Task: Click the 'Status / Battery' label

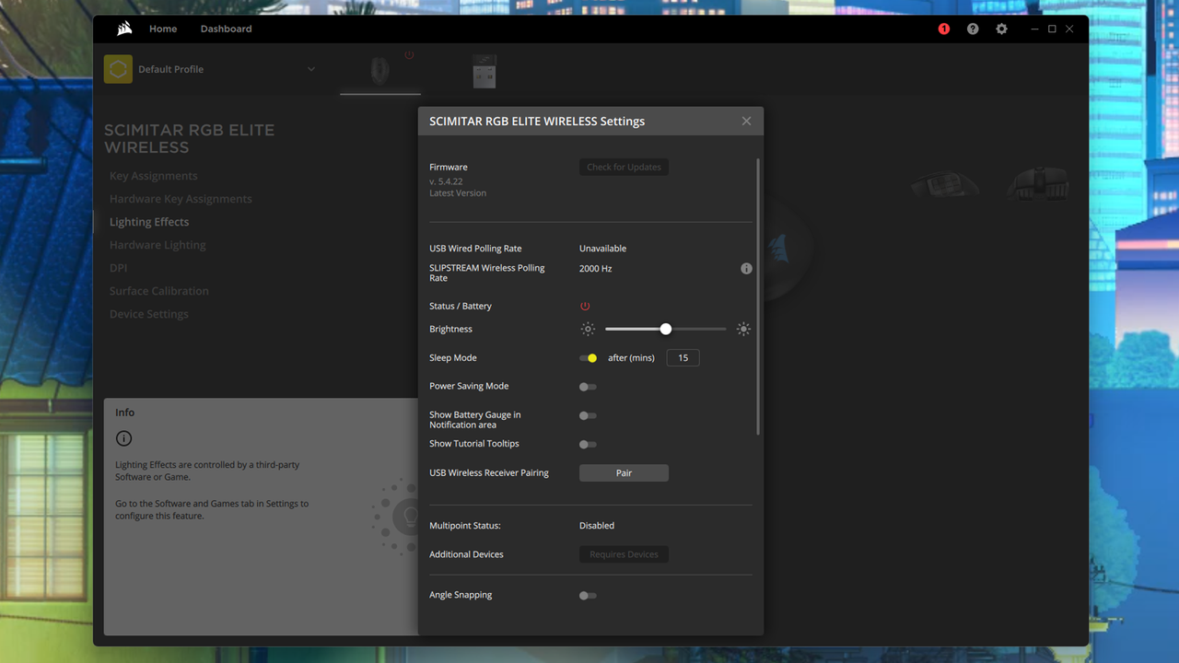Action: point(461,306)
